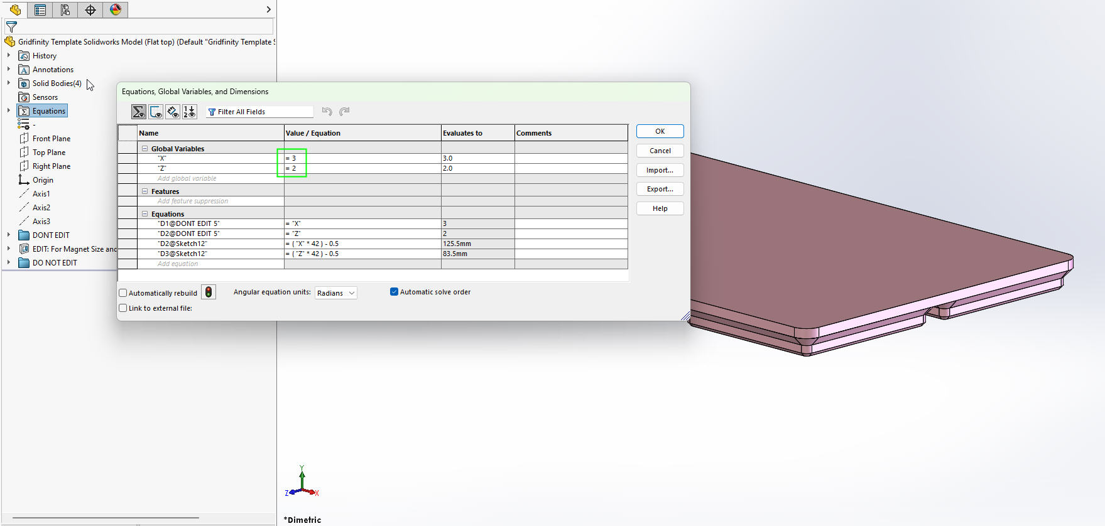Uncheck Automatic solve order checkbox
The height and width of the screenshot is (526, 1105).
(x=394, y=292)
